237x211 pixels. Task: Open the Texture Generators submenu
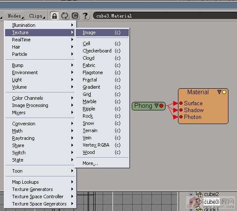click(40, 189)
